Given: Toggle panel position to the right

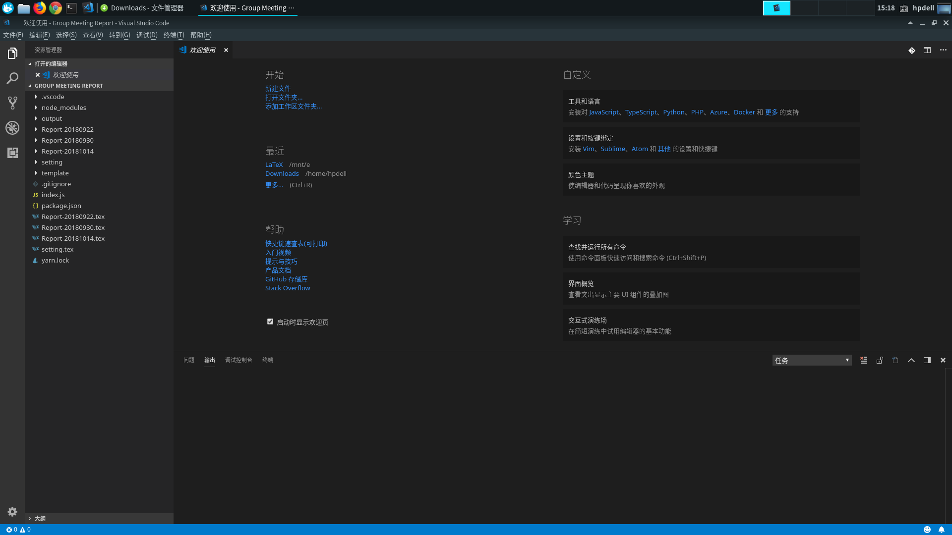Looking at the screenshot, I should [927, 360].
